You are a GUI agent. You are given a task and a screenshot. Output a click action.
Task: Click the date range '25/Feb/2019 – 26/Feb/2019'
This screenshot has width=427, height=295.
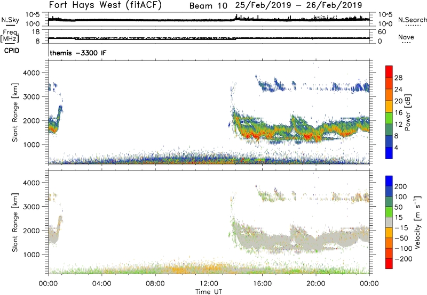pyautogui.click(x=298, y=5)
